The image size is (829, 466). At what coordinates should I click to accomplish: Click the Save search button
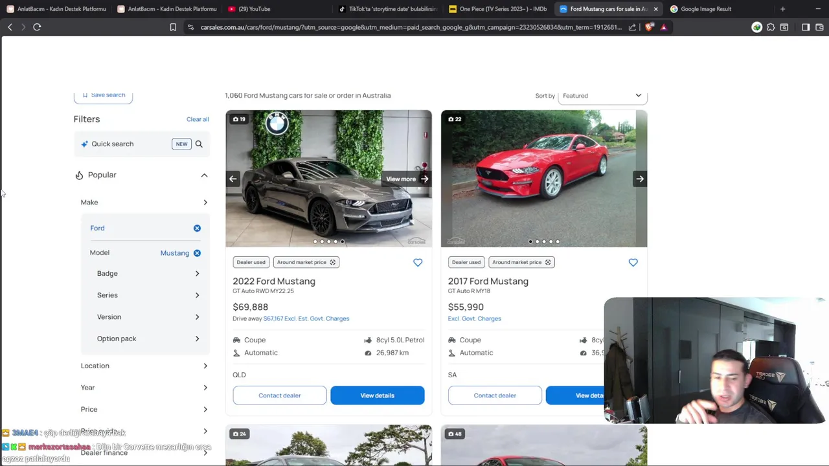(103, 96)
